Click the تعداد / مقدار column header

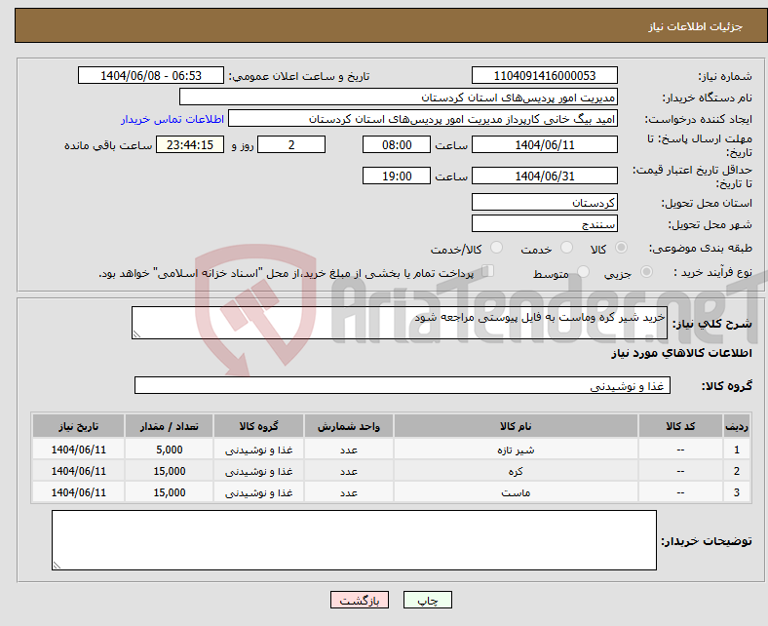[169, 427]
